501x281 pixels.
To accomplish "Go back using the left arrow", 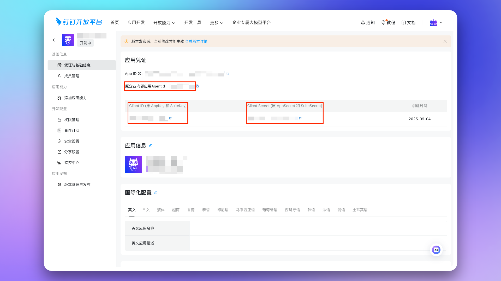I will point(54,40).
